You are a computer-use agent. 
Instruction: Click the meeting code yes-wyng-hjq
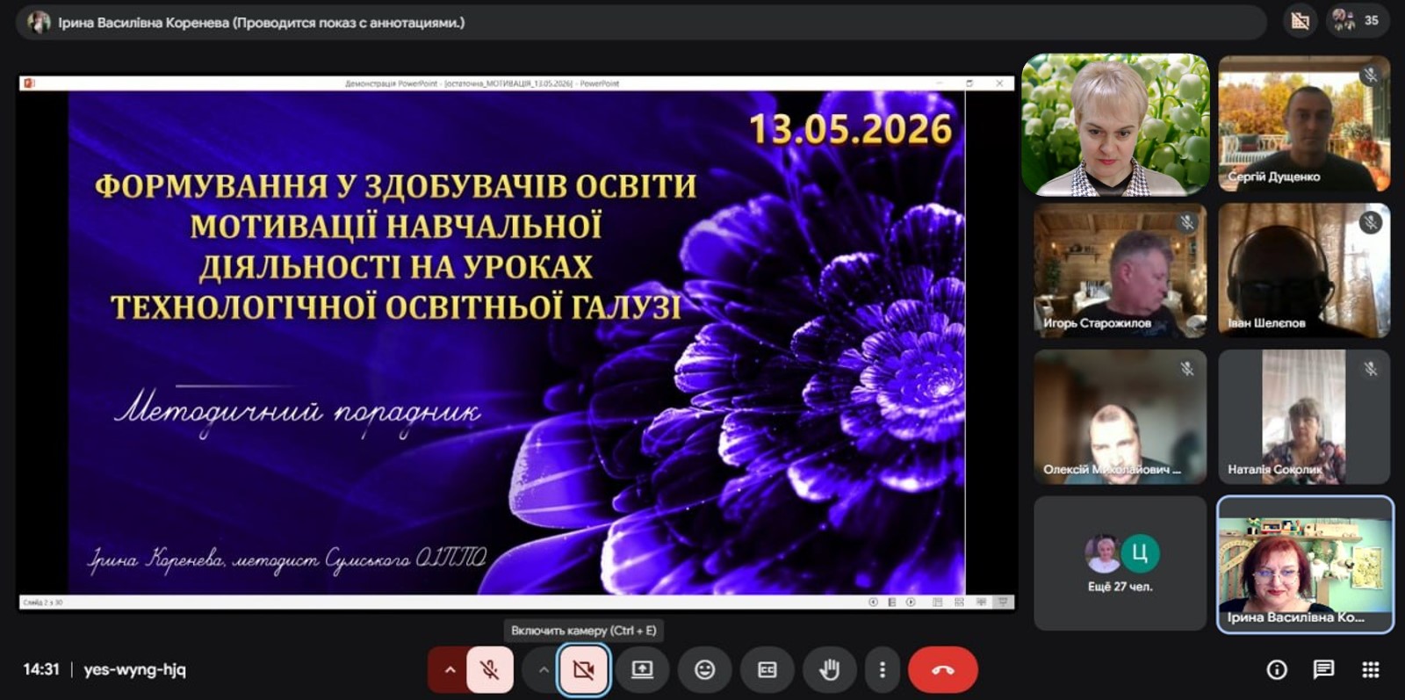135,669
